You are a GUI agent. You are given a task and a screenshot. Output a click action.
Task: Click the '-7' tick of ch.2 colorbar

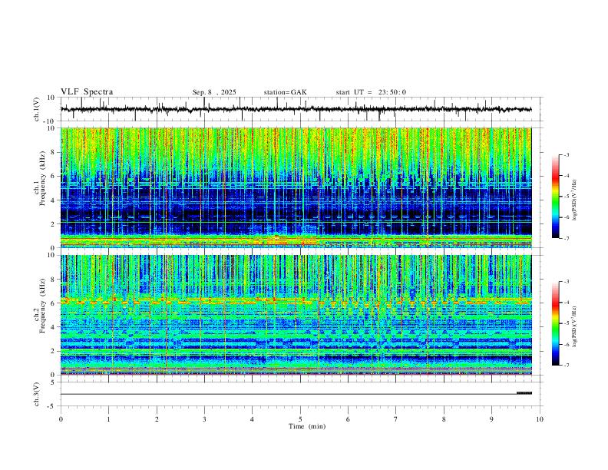coord(566,366)
